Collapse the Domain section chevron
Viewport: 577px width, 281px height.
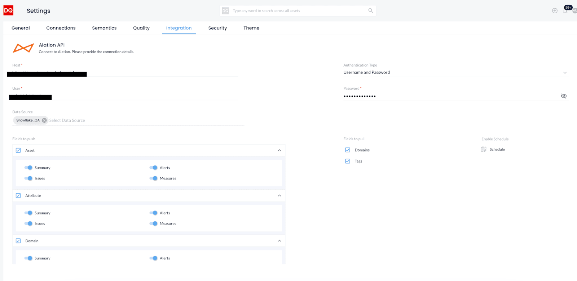[x=279, y=241]
